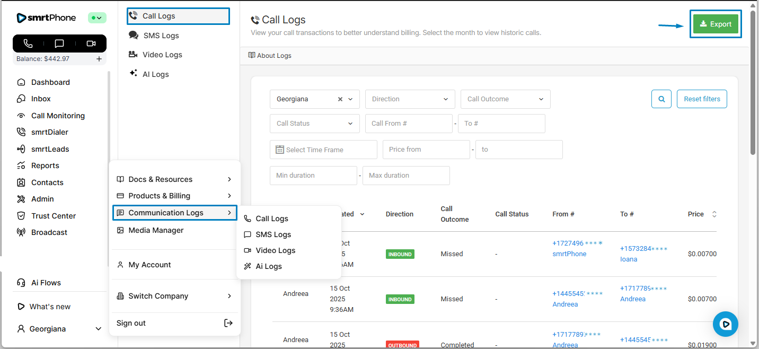The width and height of the screenshot is (759, 349).
Task: Click the Sign out arrow icon
Action: 228,323
